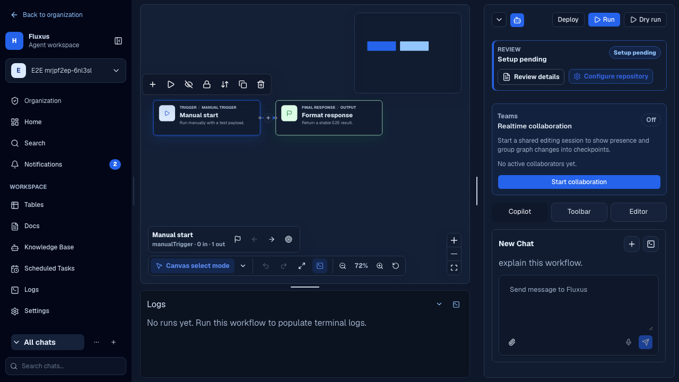Image resolution: width=679 pixels, height=382 pixels.
Task: Open Home in the sidebar
Action: (66, 122)
